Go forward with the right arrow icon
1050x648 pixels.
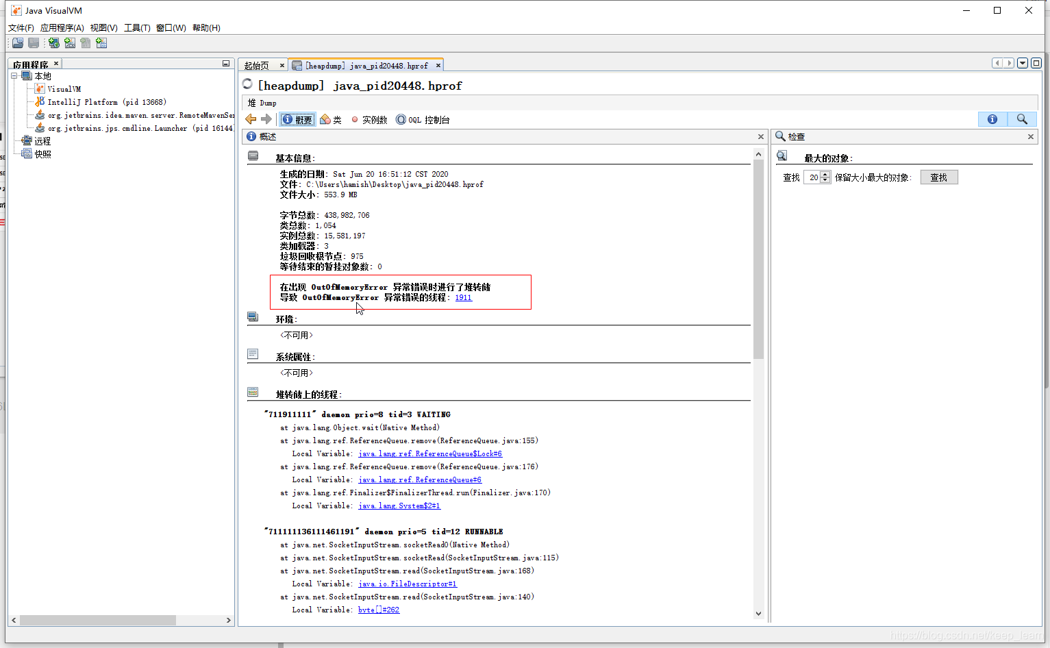click(266, 119)
